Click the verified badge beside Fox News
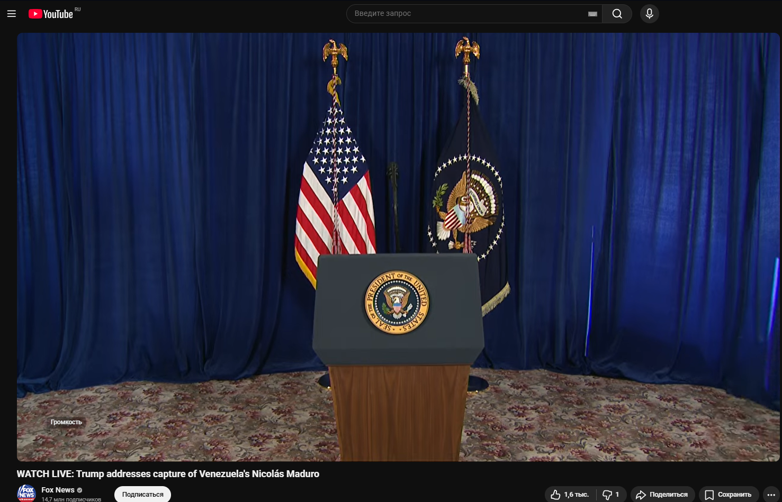782x502 pixels. 80,490
